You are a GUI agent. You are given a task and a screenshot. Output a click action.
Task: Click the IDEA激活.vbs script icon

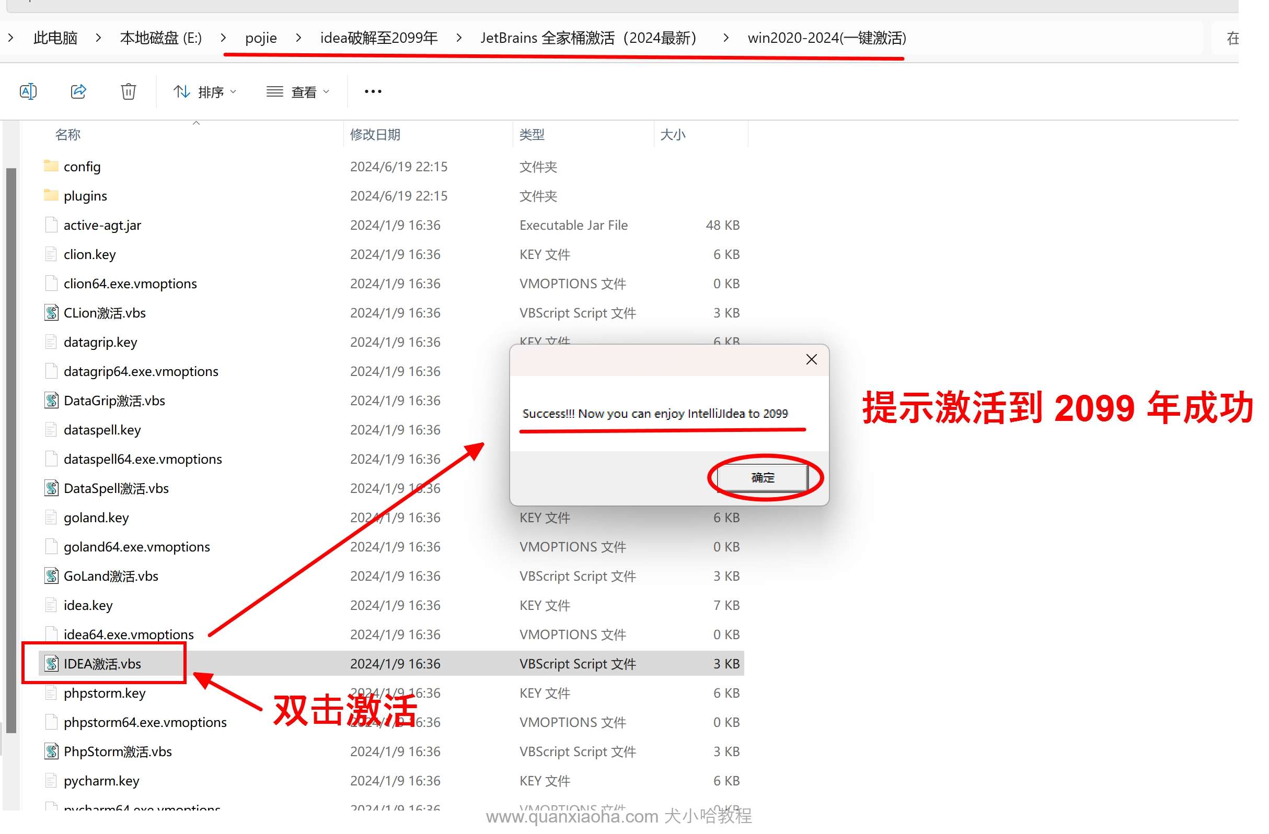coord(51,663)
